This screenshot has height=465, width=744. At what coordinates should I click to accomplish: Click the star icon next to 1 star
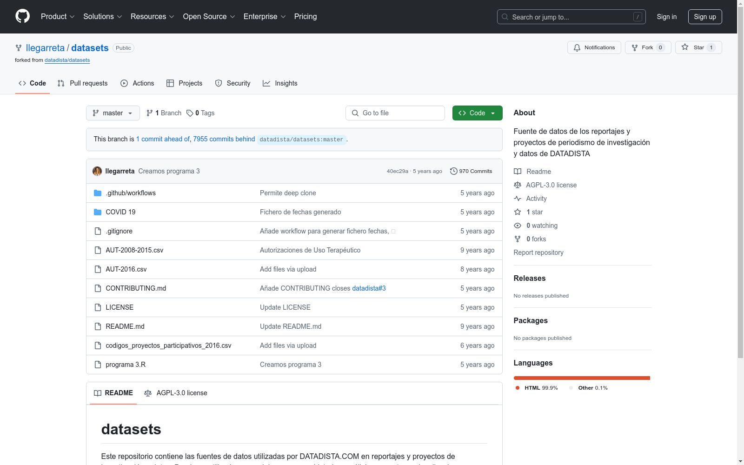[x=518, y=212]
